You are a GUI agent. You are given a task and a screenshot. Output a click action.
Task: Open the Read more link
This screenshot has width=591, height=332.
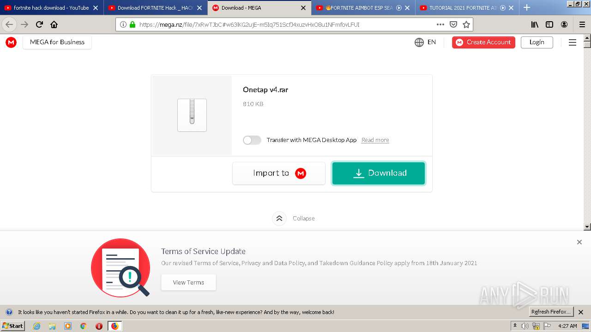click(375, 140)
